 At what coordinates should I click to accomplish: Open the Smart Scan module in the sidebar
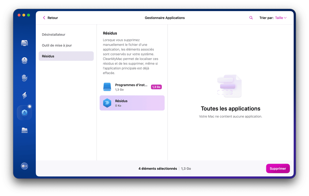pyautogui.click(x=24, y=43)
